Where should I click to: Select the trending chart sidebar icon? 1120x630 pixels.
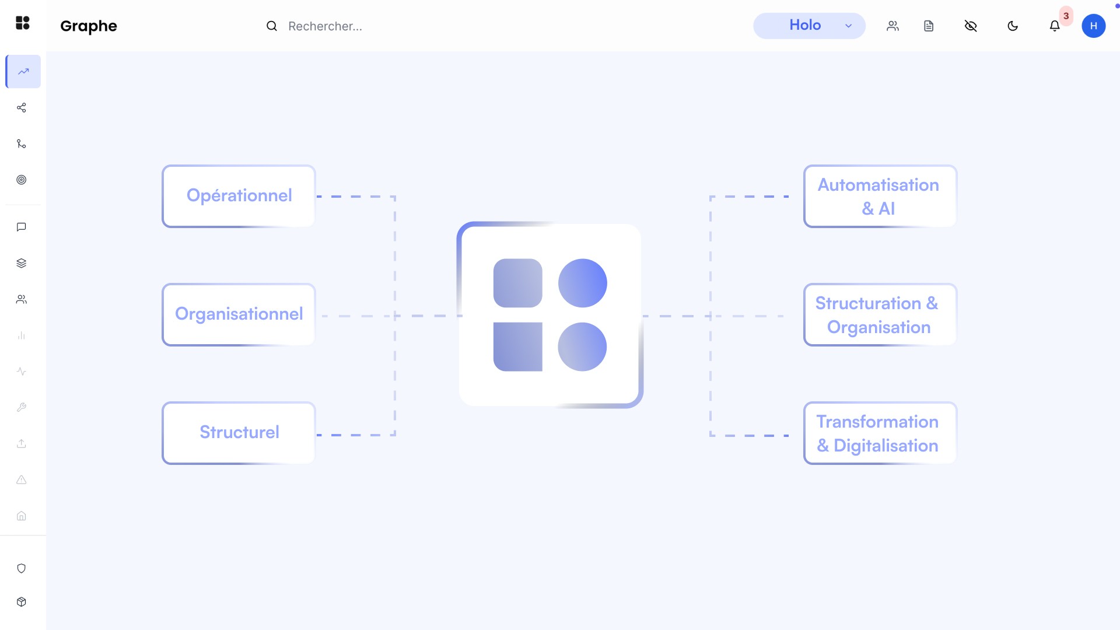(x=23, y=72)
